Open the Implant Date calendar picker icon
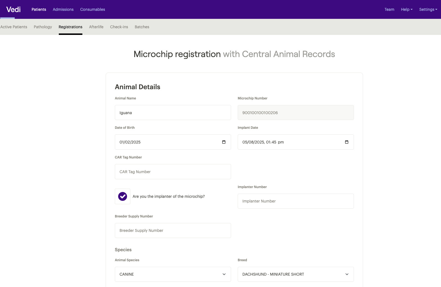 (347, 142)
